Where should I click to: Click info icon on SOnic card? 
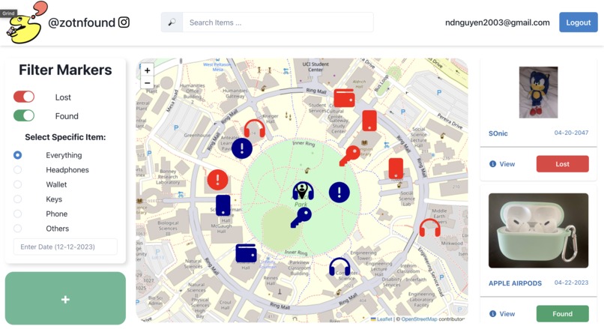(x=492, y=163)
